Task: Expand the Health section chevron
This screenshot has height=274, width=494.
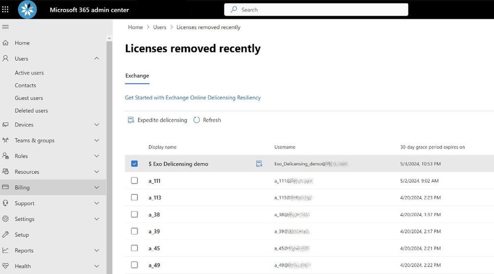Action: pos(97,266)
